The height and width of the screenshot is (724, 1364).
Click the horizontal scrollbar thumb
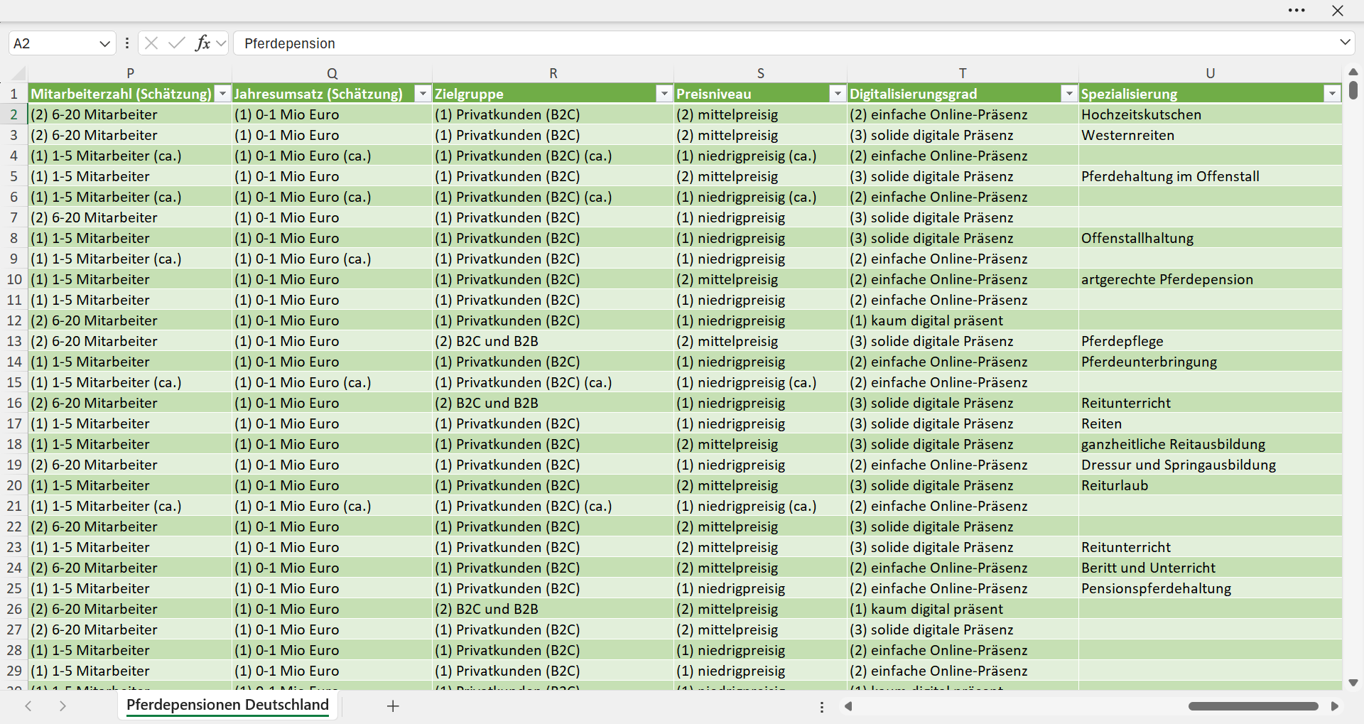tap(1253, 706)
